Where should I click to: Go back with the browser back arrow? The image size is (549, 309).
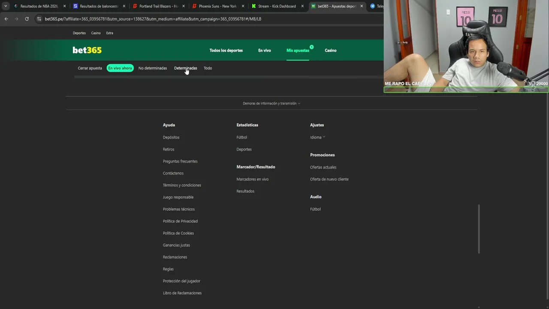[x=6, y=19]
